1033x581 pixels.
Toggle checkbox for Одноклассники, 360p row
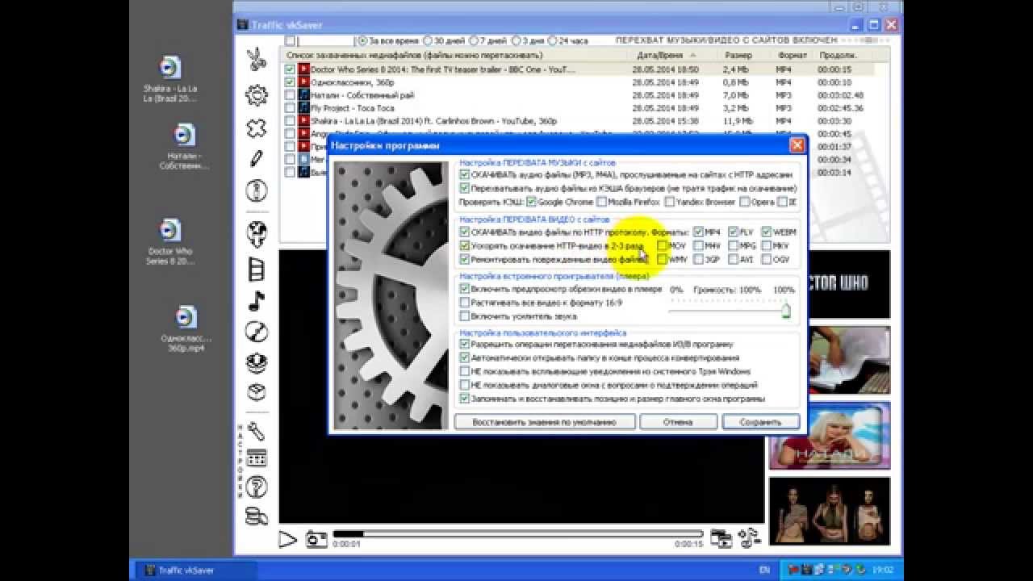point(290,82)
